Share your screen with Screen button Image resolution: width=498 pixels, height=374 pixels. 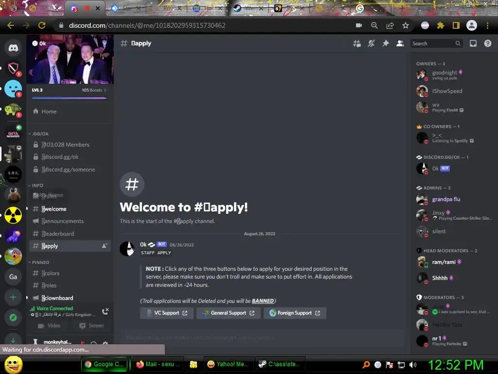tap(91, 326)
